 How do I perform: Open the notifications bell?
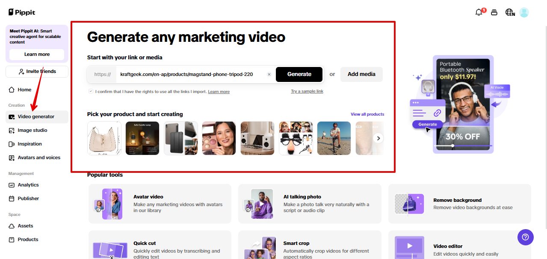click(478, 12)
